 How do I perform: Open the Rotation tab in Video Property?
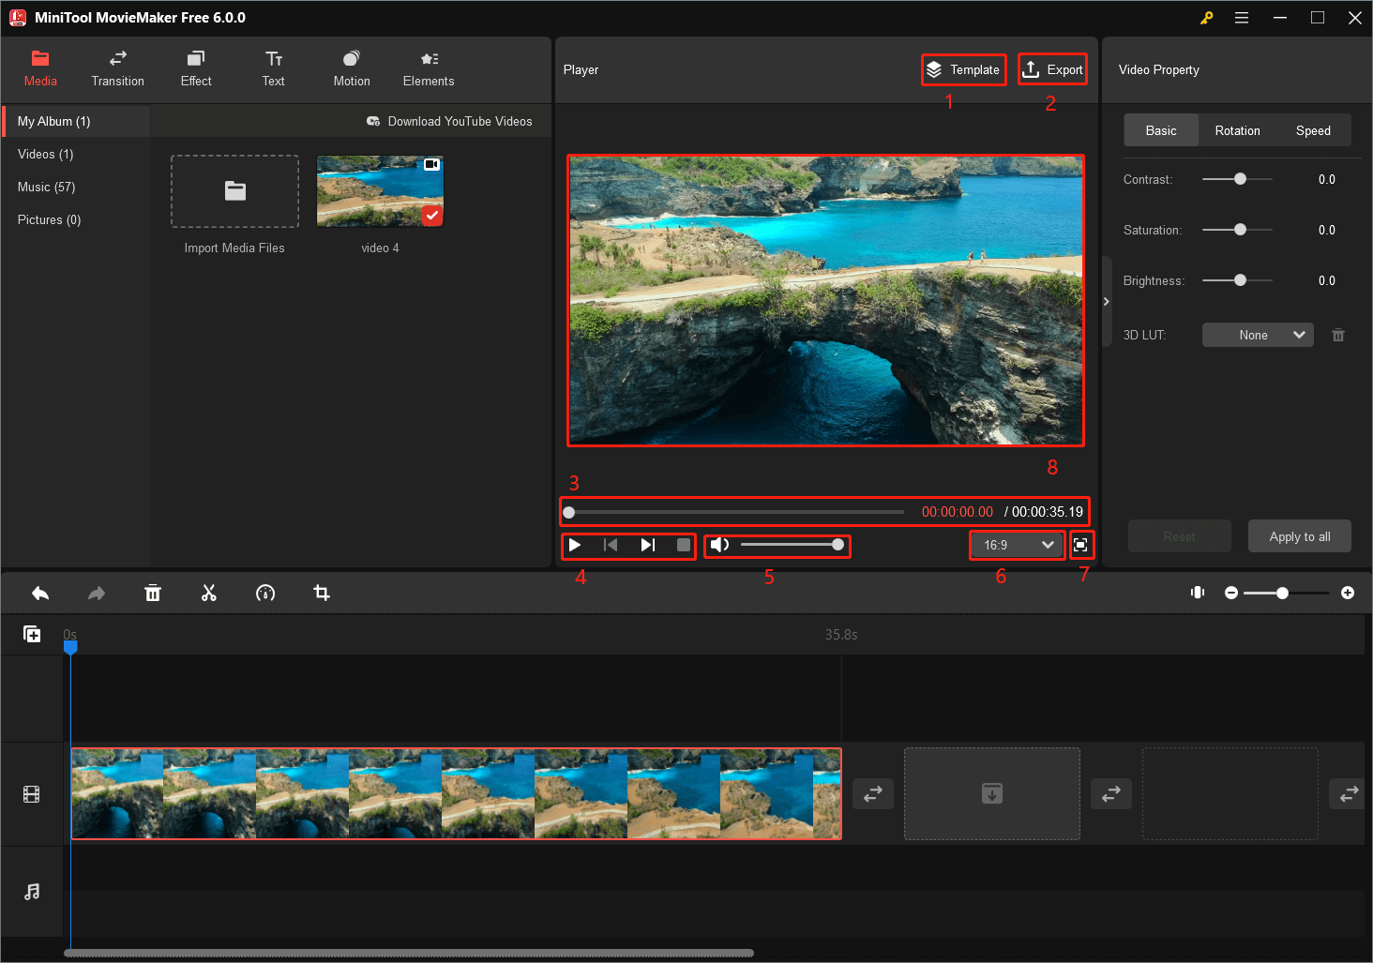pyautogui.click(x=1237, y=130)
